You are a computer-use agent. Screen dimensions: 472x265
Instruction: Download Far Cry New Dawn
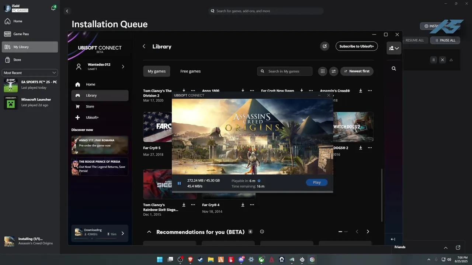302,91
